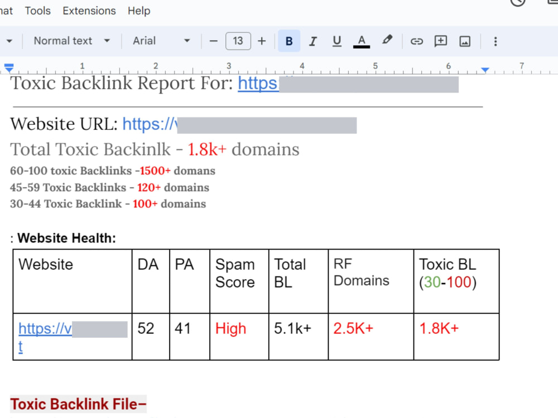Image resolution: width=558 pixels, height=418 pixels.
Task: Click the 45-59 Toxic Backlinks line
Action: click(x=109, y=188)
